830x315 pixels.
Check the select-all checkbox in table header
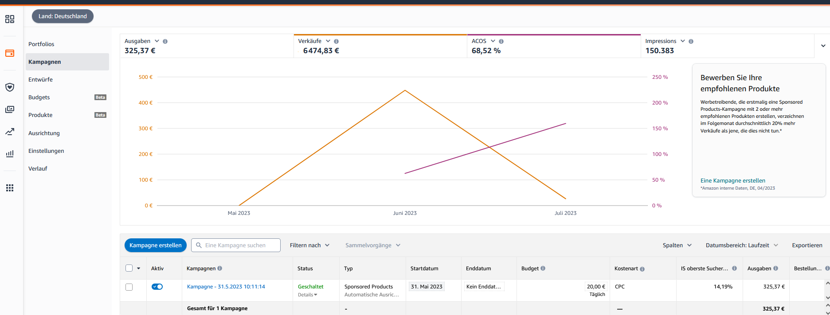[129, 268]
